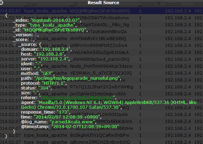Select the row with id 8cGkgN4JTri1QCaRwSnbPw
Viewport: 203px width, 144px height.
[x=101, y=135]
